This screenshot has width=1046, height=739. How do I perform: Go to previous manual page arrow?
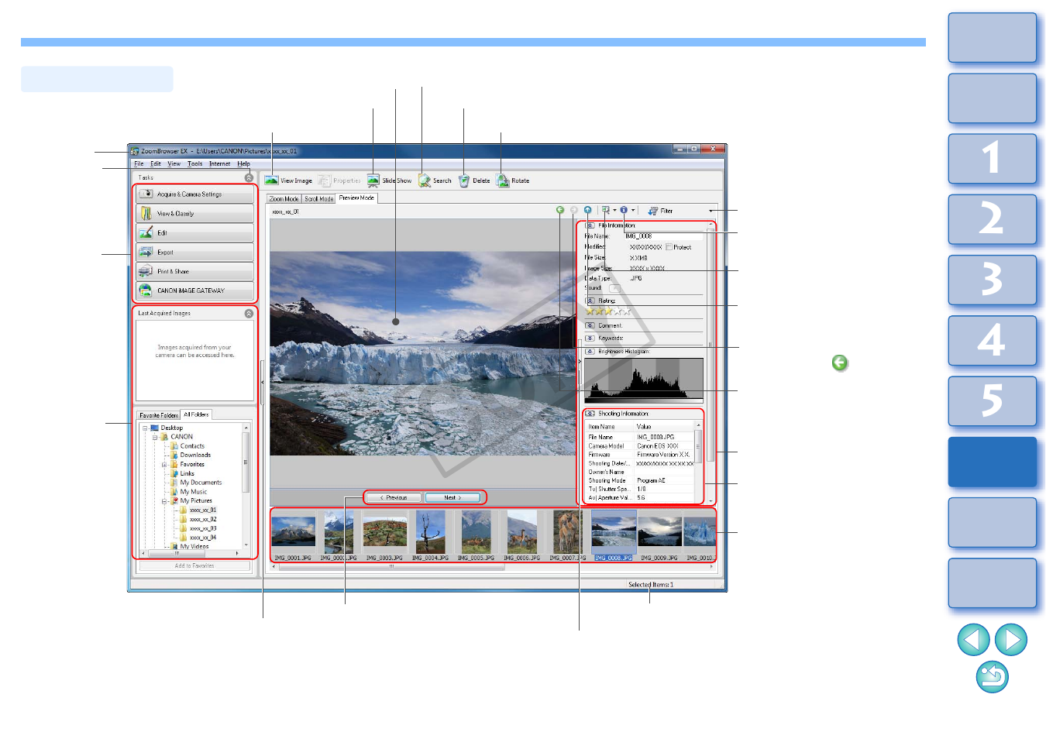[973, 640]
